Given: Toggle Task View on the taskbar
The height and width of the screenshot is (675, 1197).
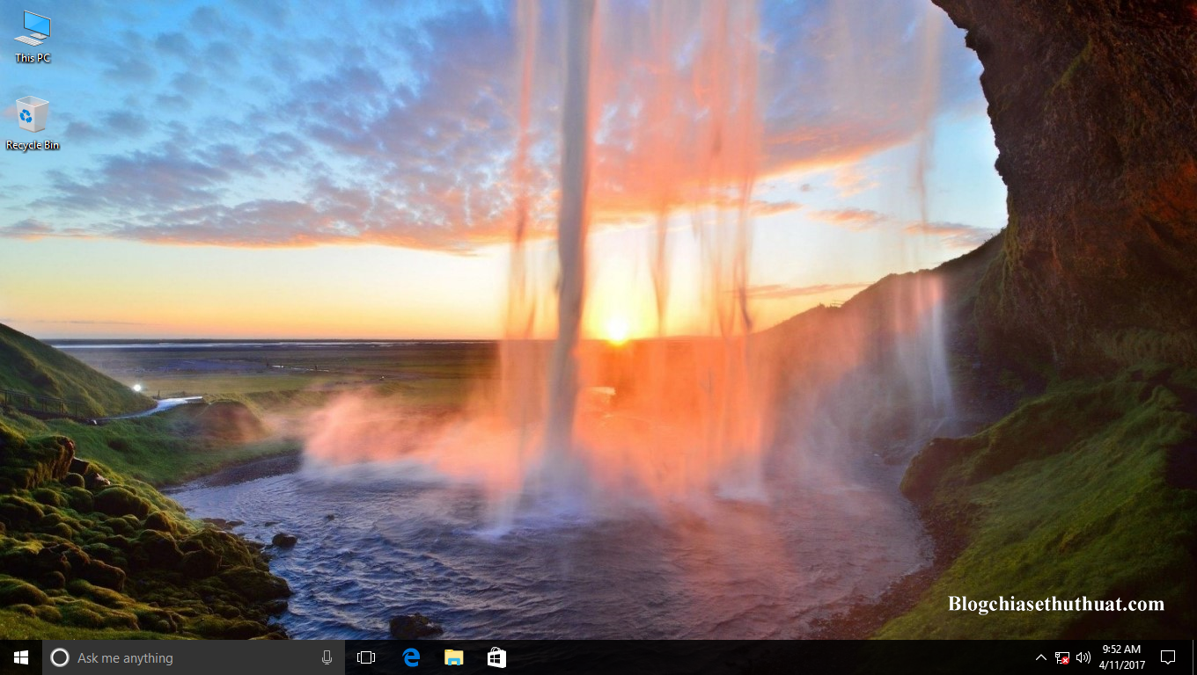Looking at the screenshot, I should pos(365,657).
